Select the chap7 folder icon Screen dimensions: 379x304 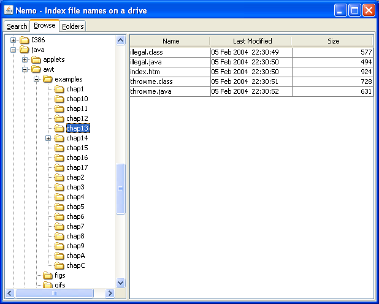(x=59, y=226)
